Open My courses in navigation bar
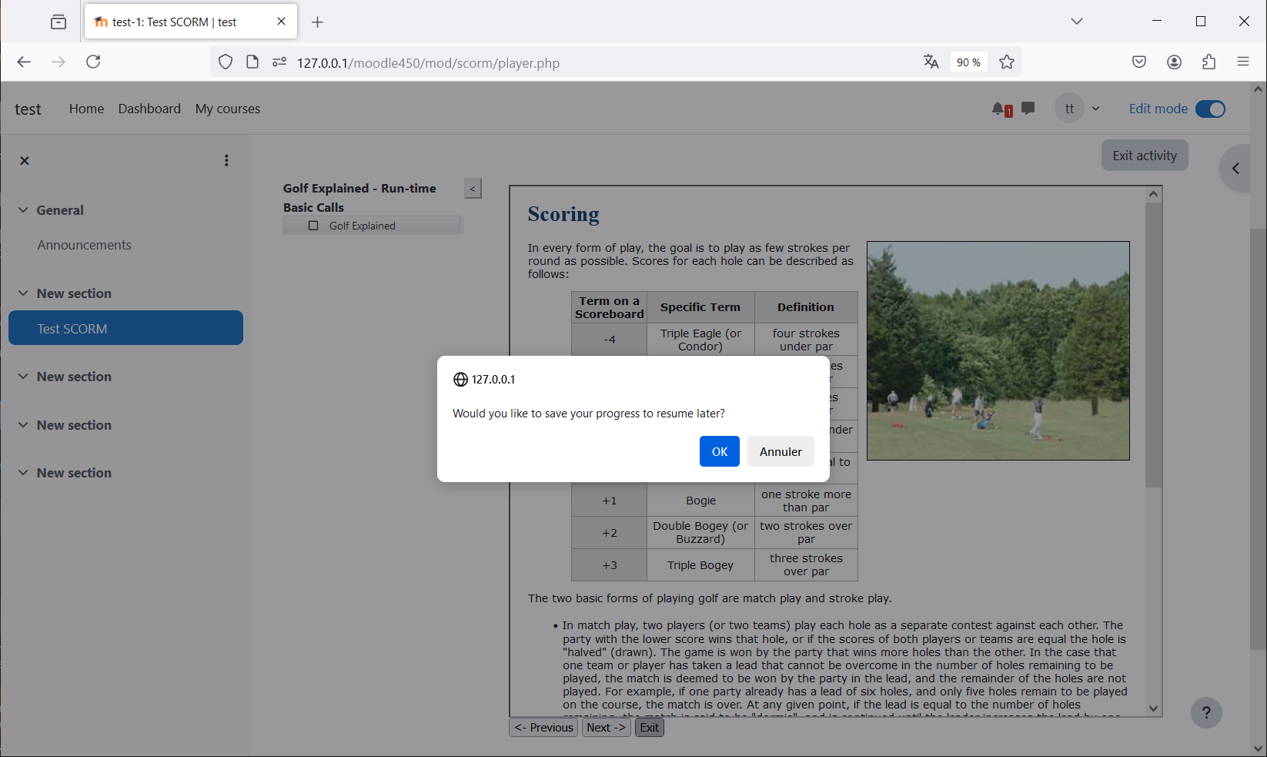This screenshot has height=757, width=1267. tap(228, 109)
